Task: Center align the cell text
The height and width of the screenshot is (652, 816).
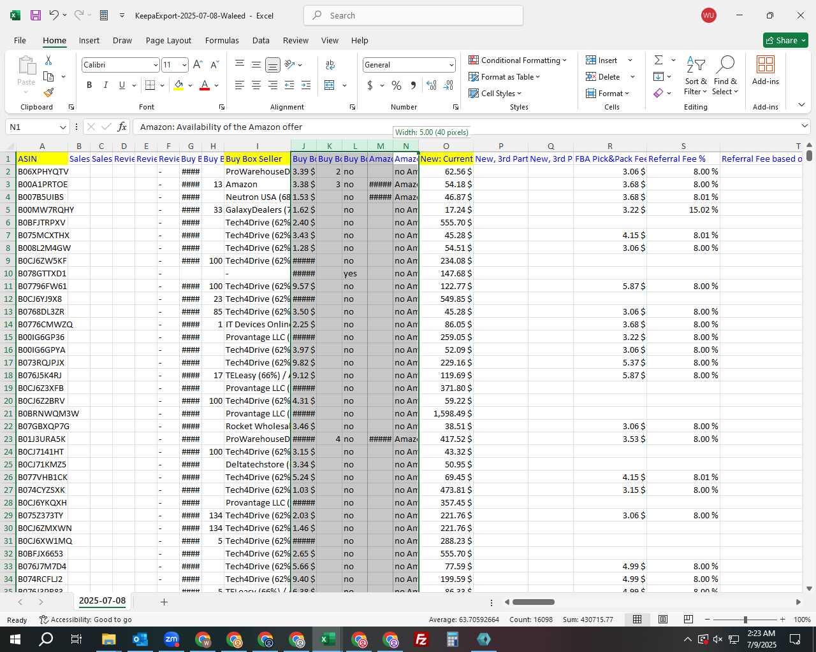Action: [256, 85]
